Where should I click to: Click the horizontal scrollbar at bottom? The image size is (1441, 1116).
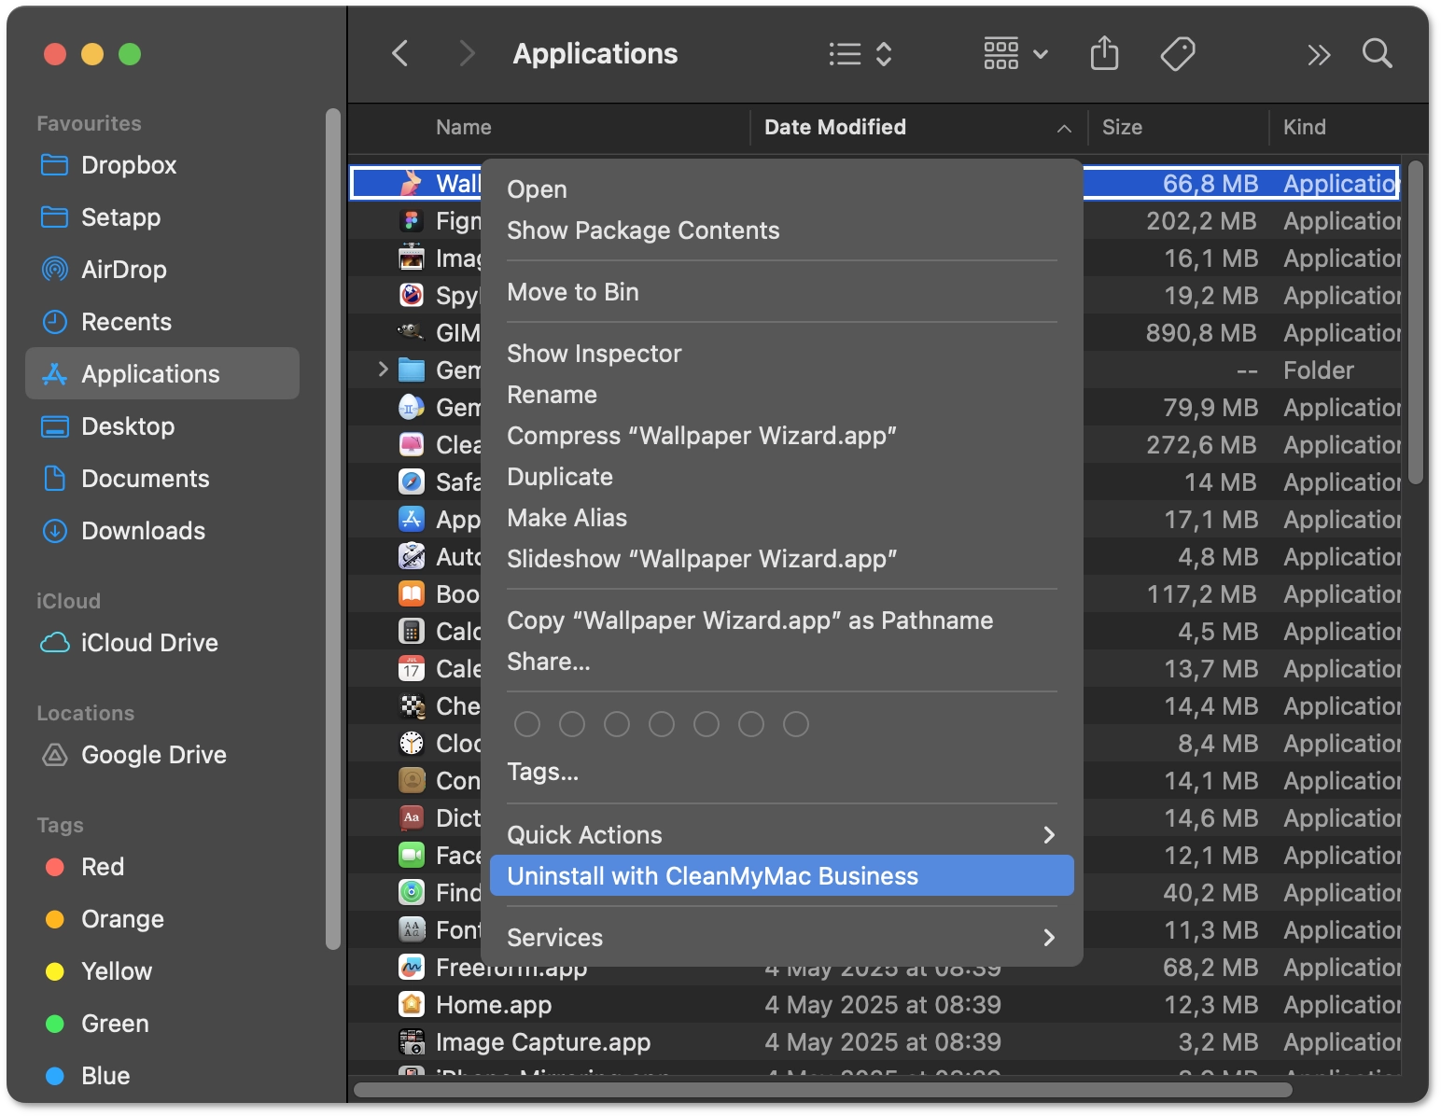(823, 1090)
